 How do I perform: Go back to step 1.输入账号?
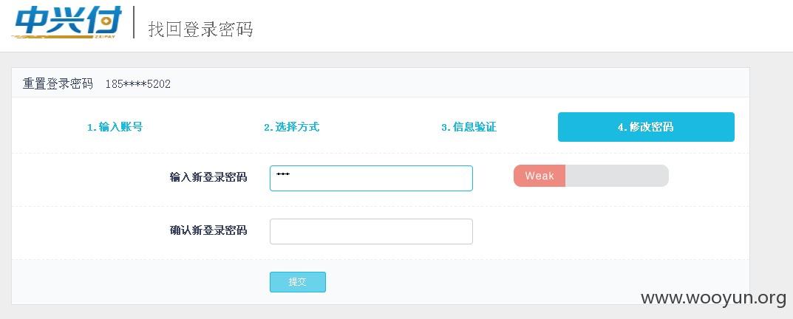point(115,127)
